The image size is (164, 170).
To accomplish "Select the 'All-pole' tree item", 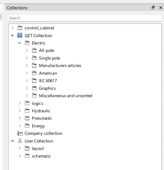I will [46, 51].
